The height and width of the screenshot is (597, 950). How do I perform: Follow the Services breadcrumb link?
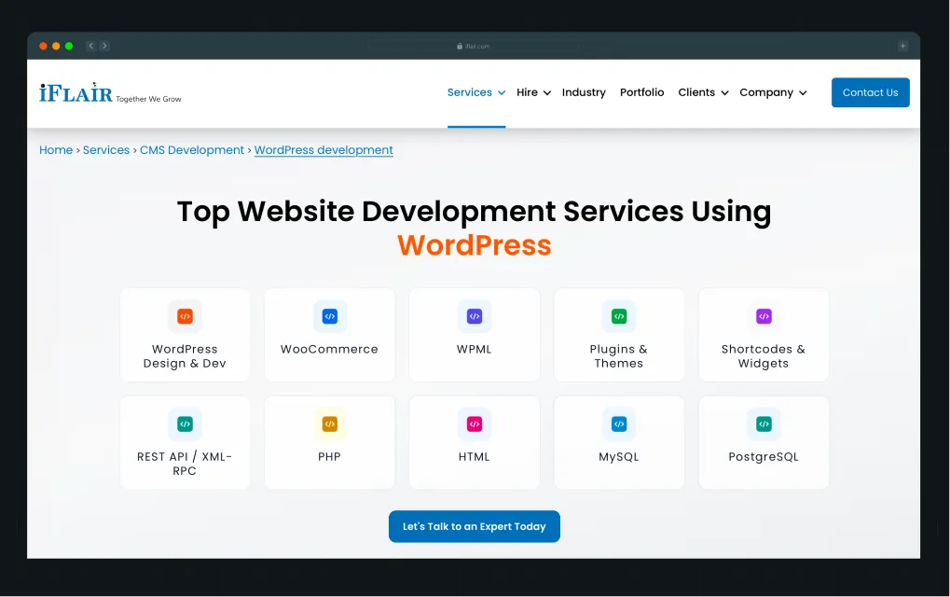pyautogui.click(x=106, y=149)
